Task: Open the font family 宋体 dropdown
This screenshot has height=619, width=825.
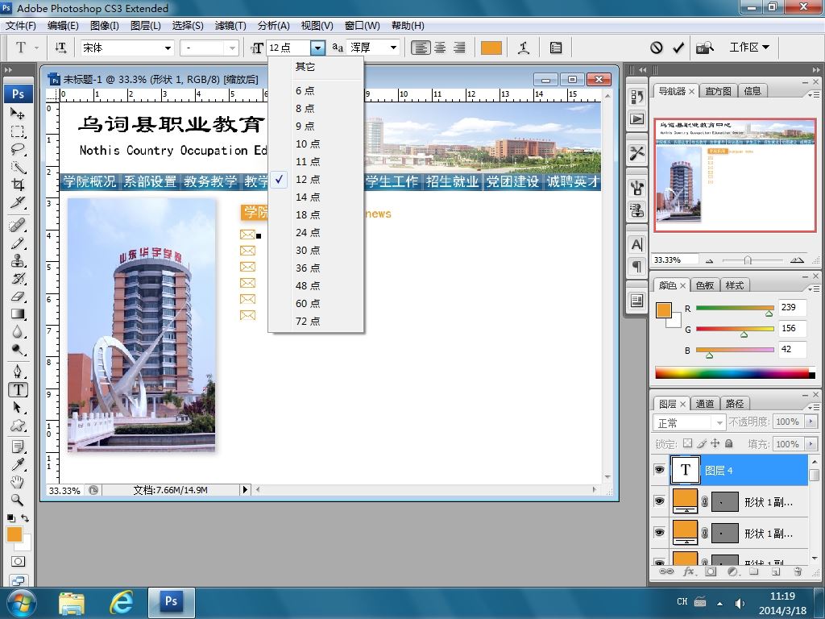Action: tap(168, 48)
